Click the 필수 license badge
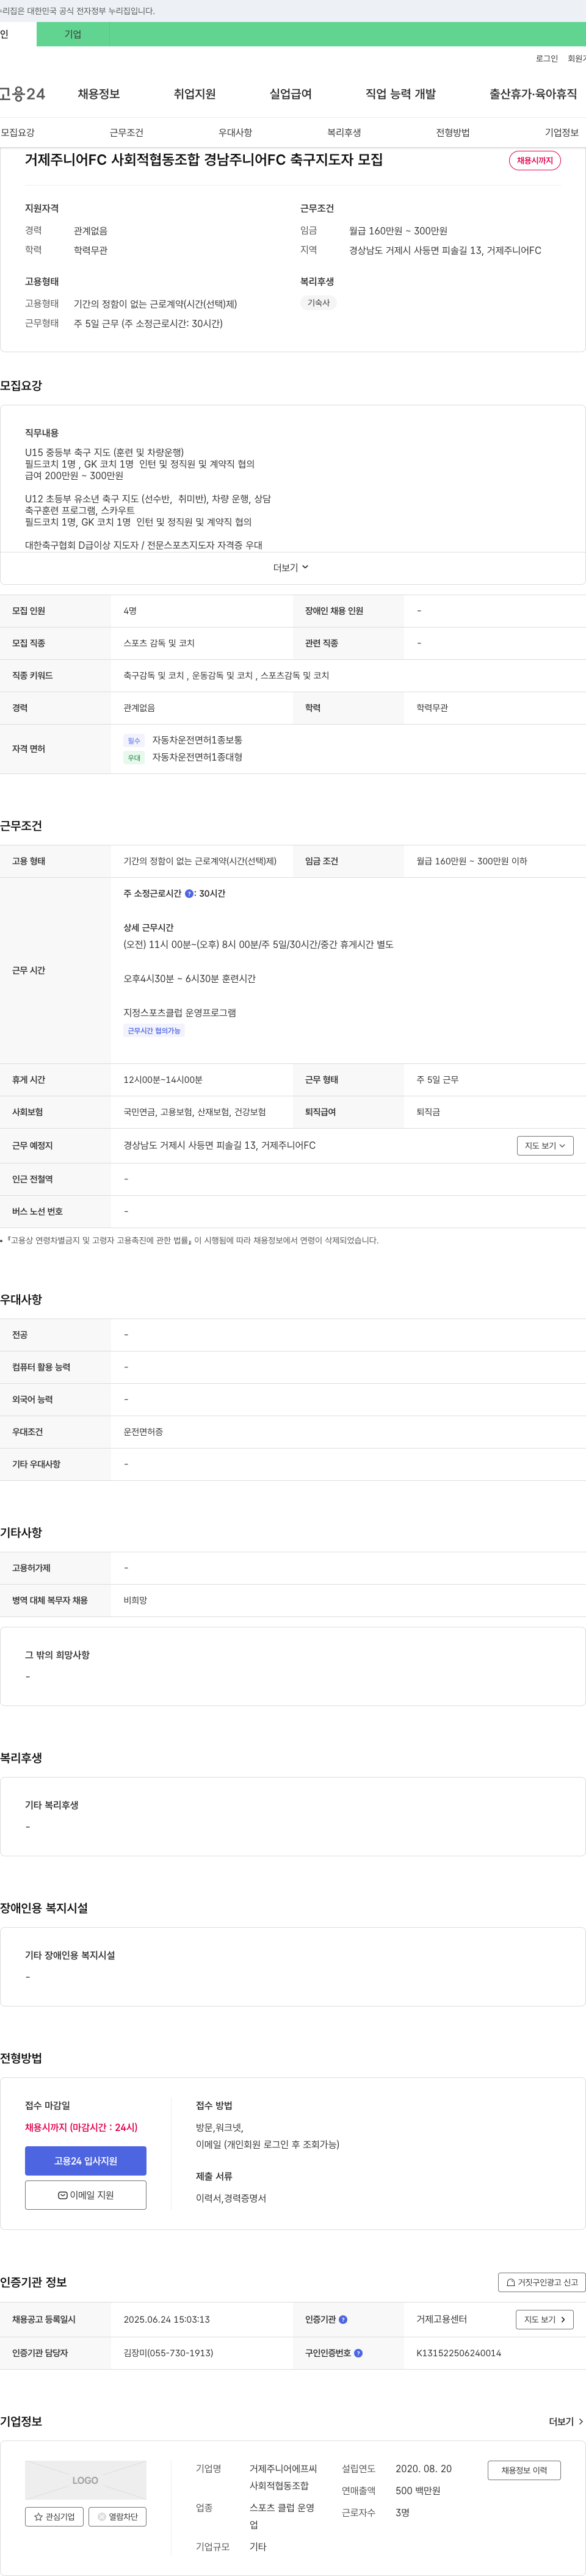Image resolution: width=586 pixels, height=2576 pixels. pos(134,741)
